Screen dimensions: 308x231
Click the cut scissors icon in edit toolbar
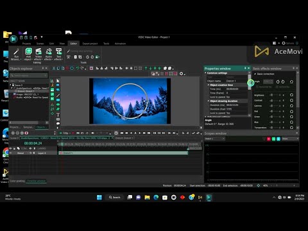click(54, 68)
